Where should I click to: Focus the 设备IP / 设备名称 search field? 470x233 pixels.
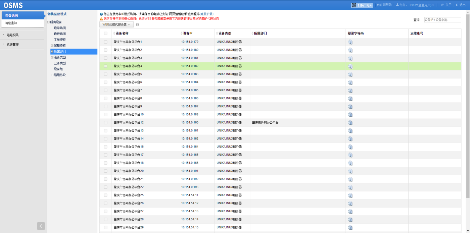tap(442, 20)
